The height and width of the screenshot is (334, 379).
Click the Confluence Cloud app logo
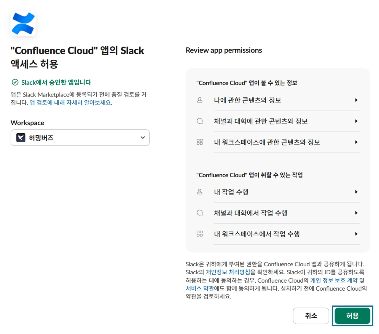pyautogui.click(x=23, y=23)
